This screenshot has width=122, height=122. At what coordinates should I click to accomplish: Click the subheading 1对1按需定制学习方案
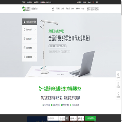(x=52, y=98)
